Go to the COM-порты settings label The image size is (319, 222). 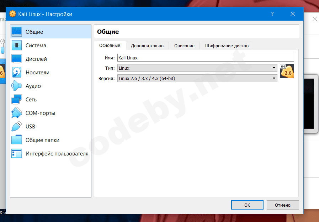(x=40, y=113)
